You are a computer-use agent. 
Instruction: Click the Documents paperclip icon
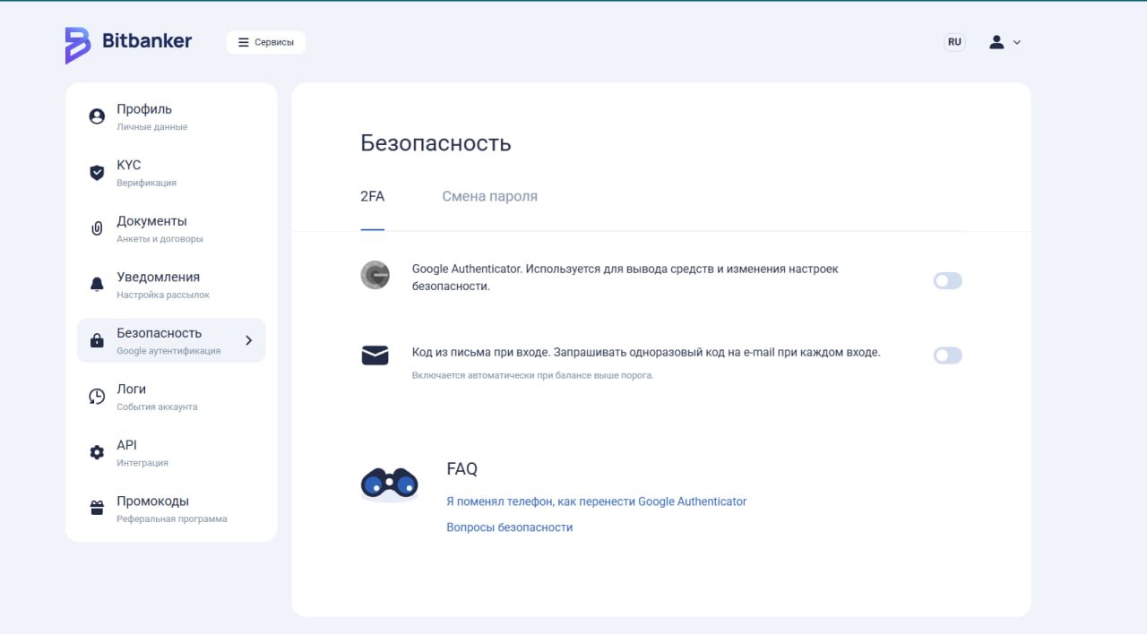click(97, 228)
